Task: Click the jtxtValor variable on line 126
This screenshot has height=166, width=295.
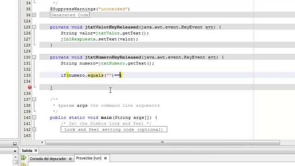Action: (x=107, y=33)
